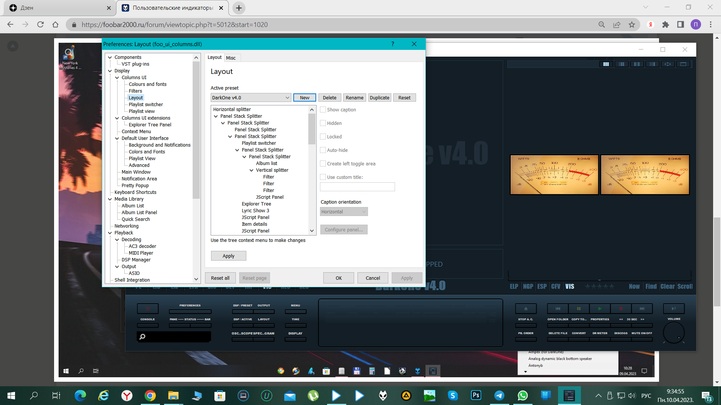721x405 pixels.
Task: Toggle the Auto-hide checkbox
Action: coord(323,150)
